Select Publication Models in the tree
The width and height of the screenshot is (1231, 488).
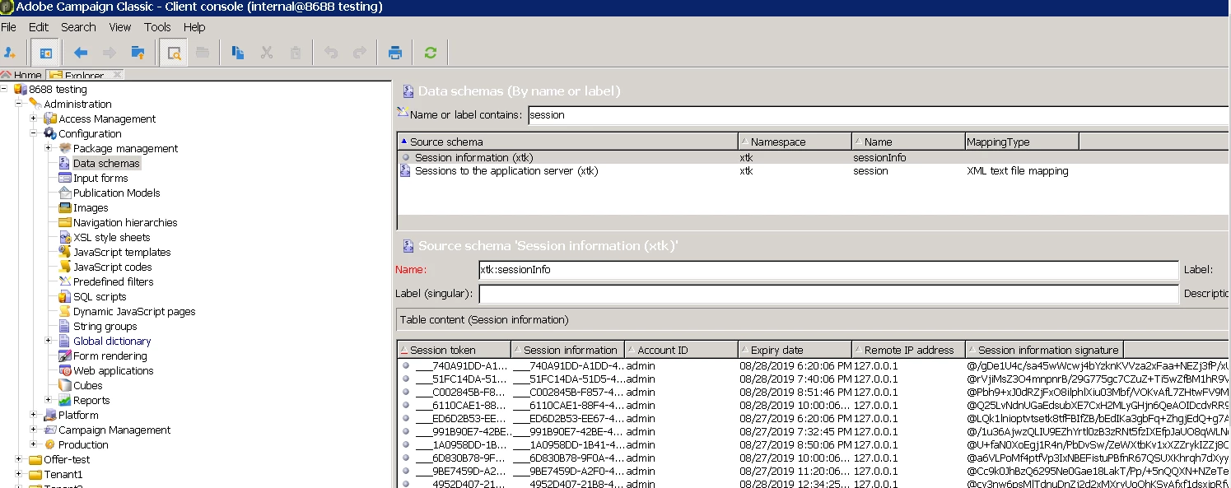coord(116,193)
